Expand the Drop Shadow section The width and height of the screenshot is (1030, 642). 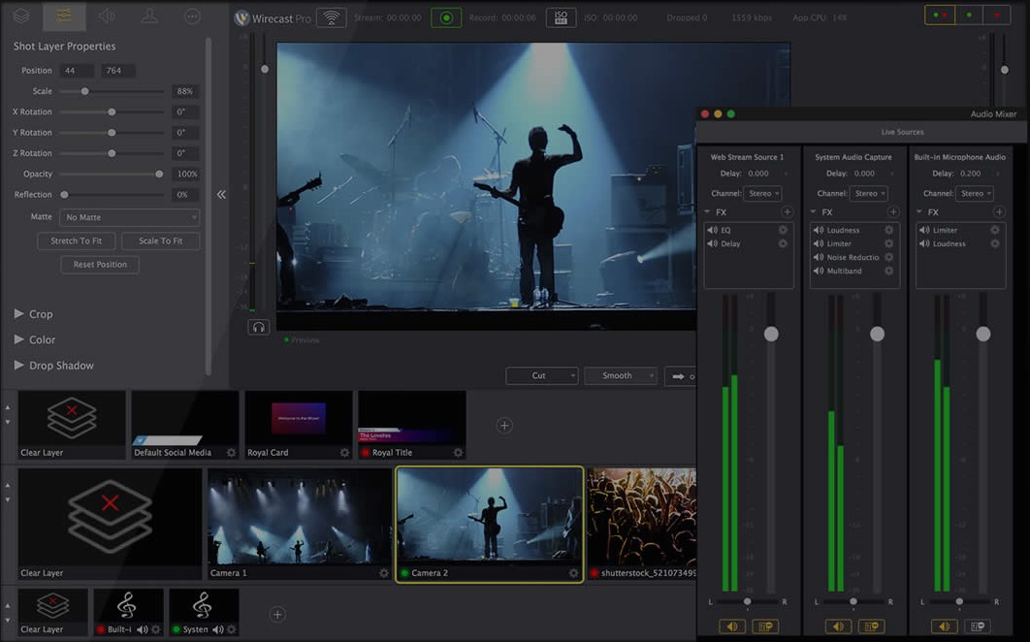coord(54,366)
